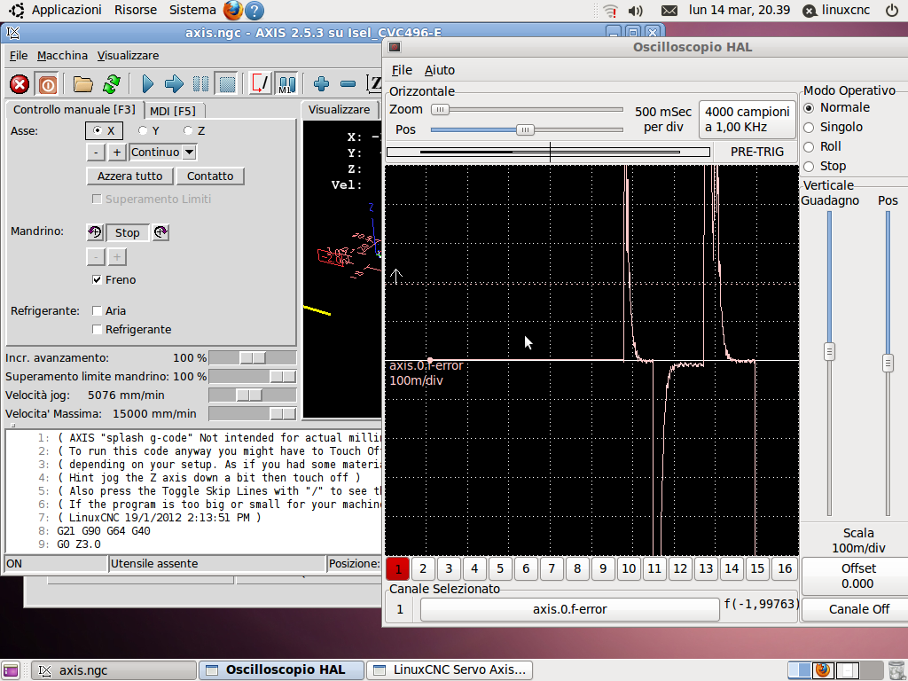
Task: Open the Macchina menu
Action: [62, 56]
